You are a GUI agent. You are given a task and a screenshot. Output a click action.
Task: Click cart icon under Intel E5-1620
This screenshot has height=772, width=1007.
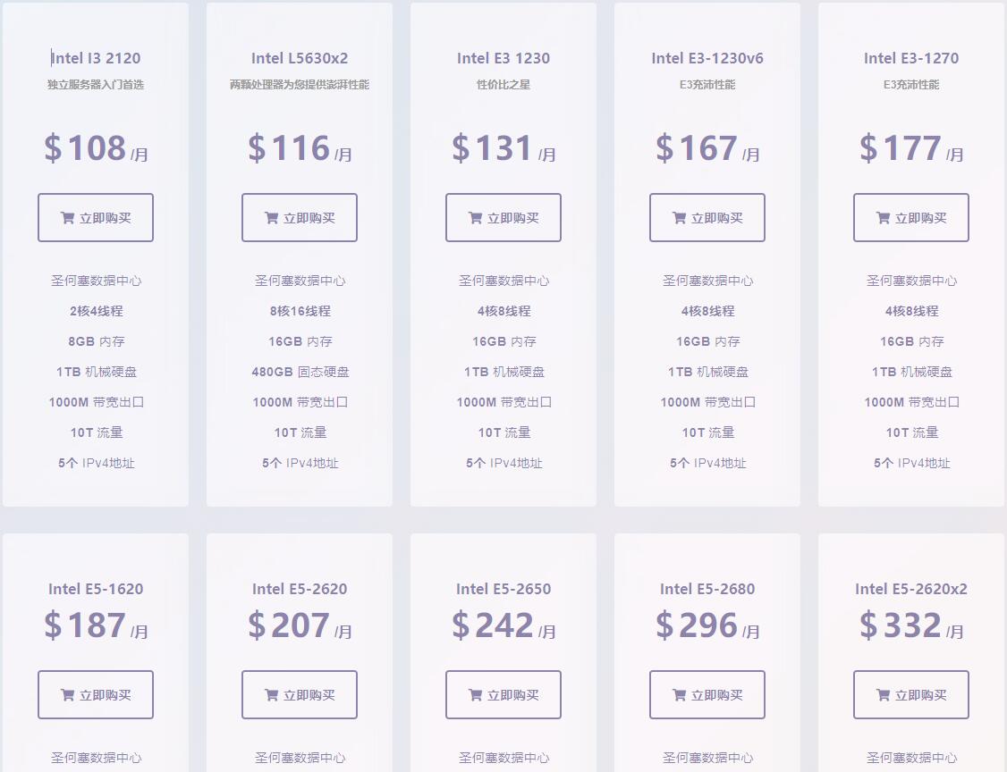pyautogui.click(x=67, y=695)
